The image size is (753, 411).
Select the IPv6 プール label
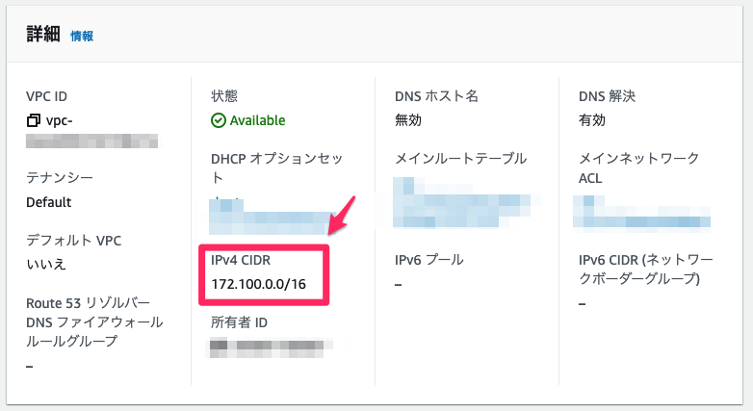point(428,260)
